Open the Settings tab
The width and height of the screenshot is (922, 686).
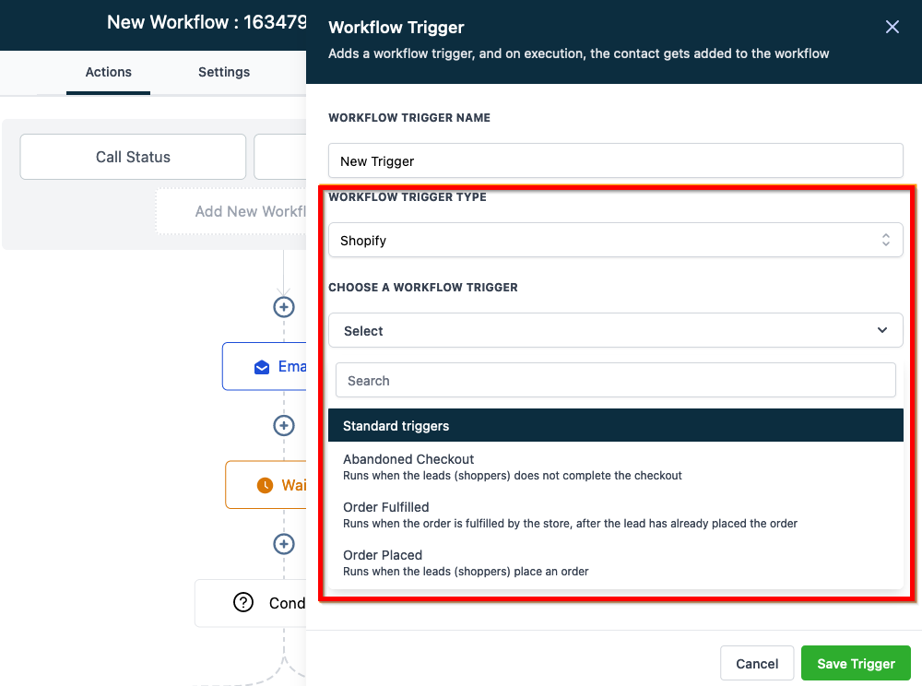click(x=224, y=72)
